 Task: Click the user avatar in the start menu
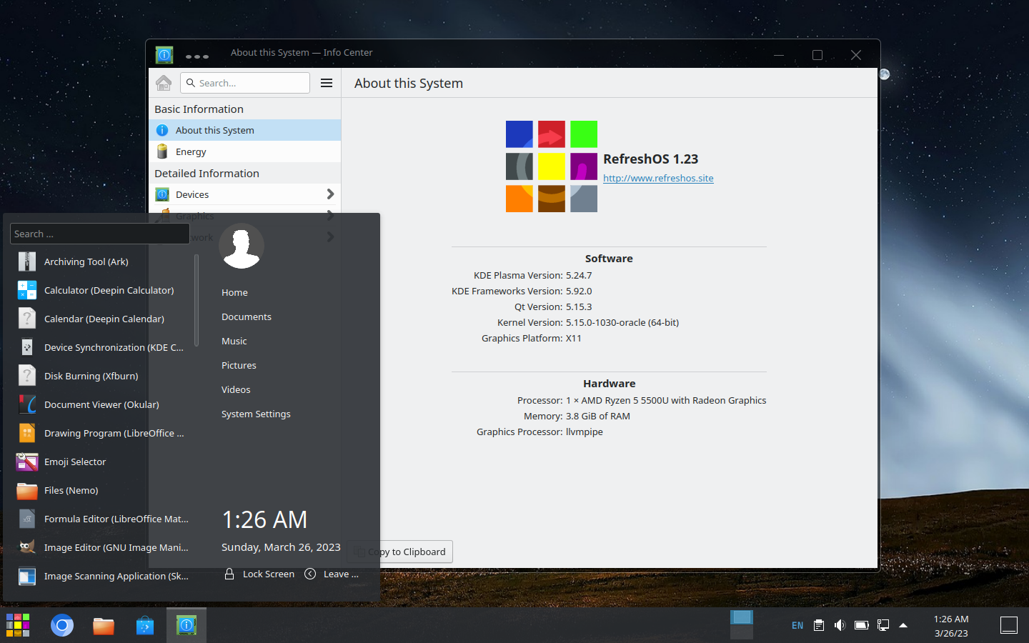tap(242, 246)
